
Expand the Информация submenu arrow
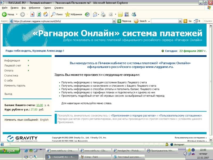pos(28,61)
